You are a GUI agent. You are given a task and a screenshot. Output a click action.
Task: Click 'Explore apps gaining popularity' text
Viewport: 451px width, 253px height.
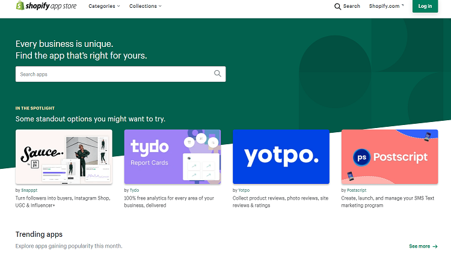click(69, 246)
